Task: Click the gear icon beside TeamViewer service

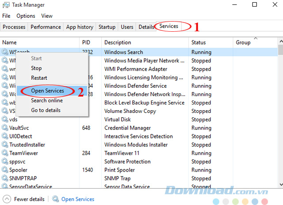Action: pyautogui.click(x=5, y=153)
